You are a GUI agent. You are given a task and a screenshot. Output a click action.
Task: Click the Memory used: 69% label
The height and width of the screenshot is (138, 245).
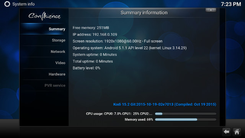click(x=139, y=120)
